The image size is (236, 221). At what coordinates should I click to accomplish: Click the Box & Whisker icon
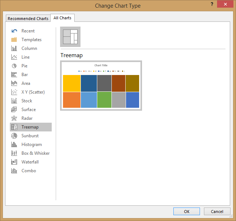[14, 153]
